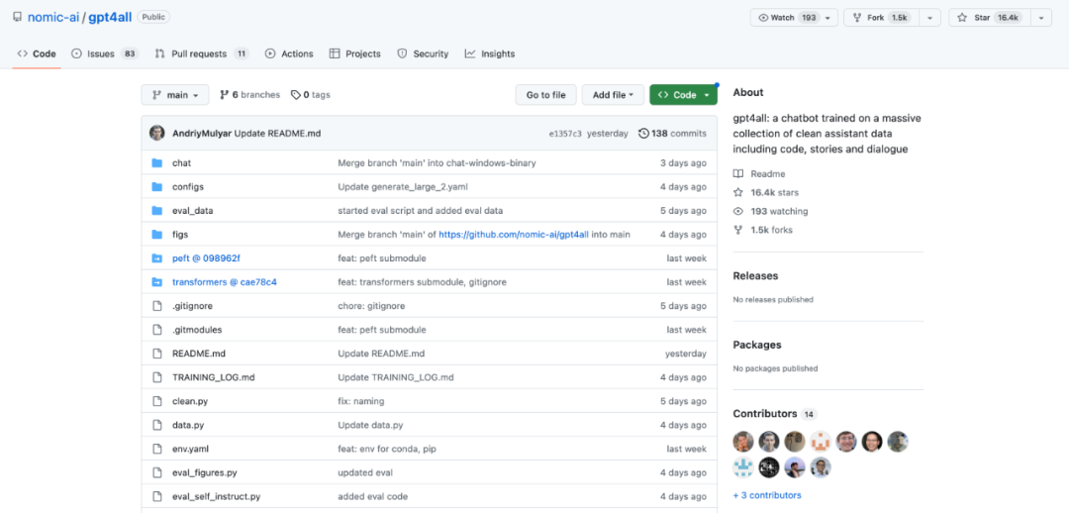
Task: Switch to the Code tab
Action: 37,53
